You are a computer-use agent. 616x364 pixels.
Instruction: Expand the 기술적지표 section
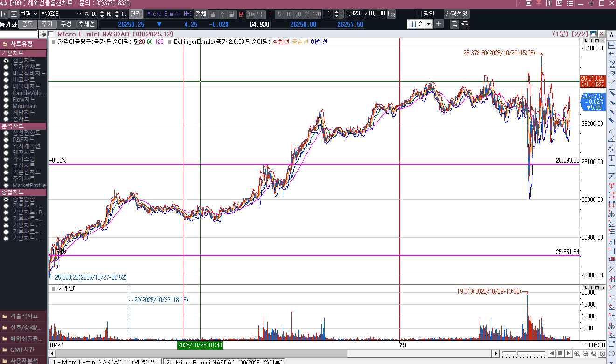[23, 316]
